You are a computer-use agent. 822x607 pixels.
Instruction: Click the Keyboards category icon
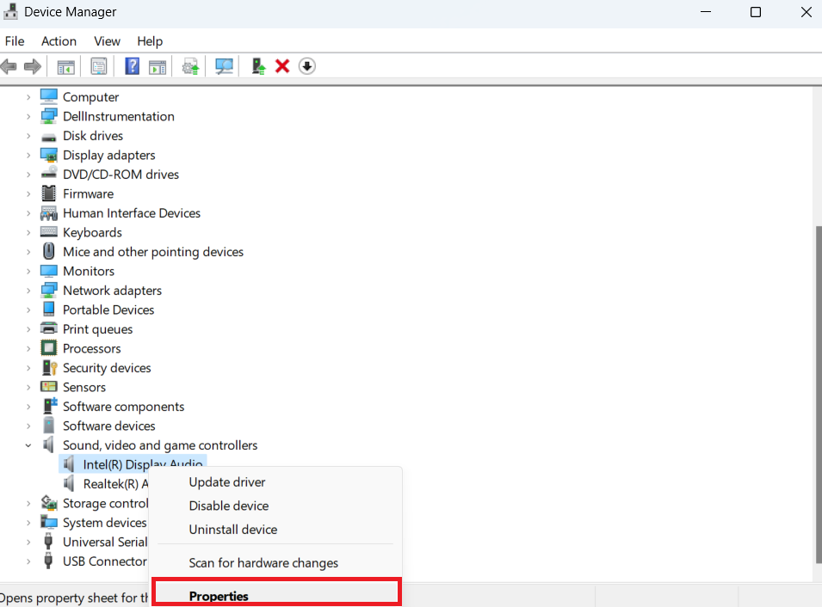[49, 231]
